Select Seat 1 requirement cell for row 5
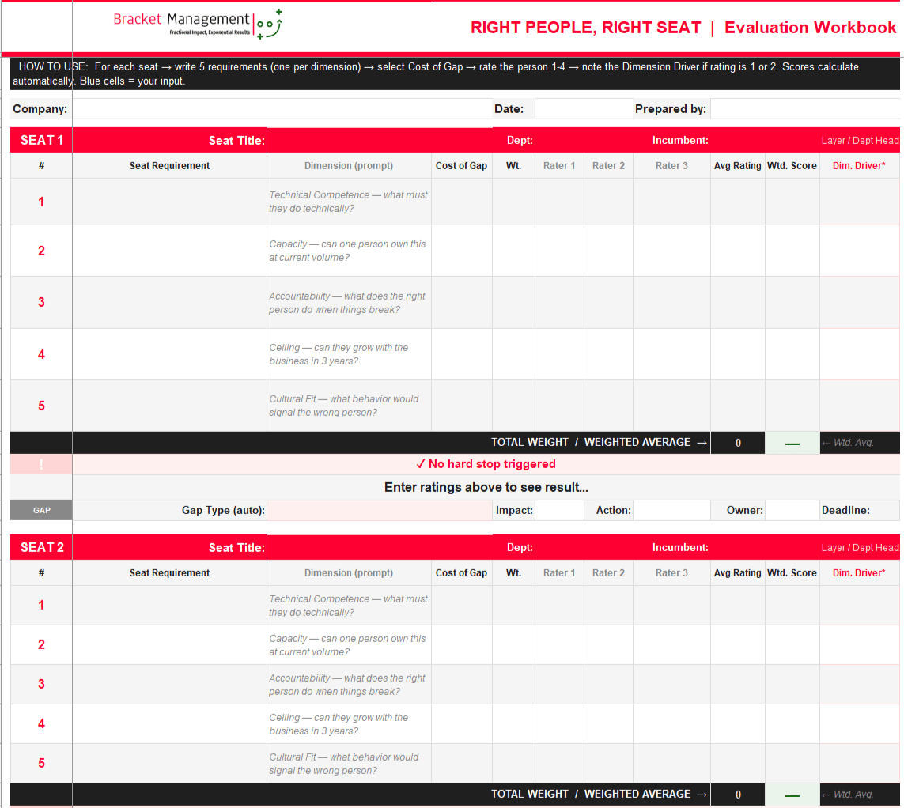Image resolution: width=904 pixels, height=808 pixels. coord(169,406)
